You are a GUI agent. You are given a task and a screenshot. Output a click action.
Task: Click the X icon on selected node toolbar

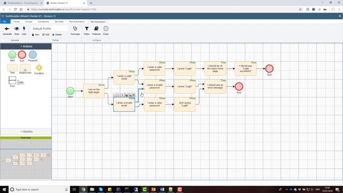pyautogui.click(x=133, y=95)
